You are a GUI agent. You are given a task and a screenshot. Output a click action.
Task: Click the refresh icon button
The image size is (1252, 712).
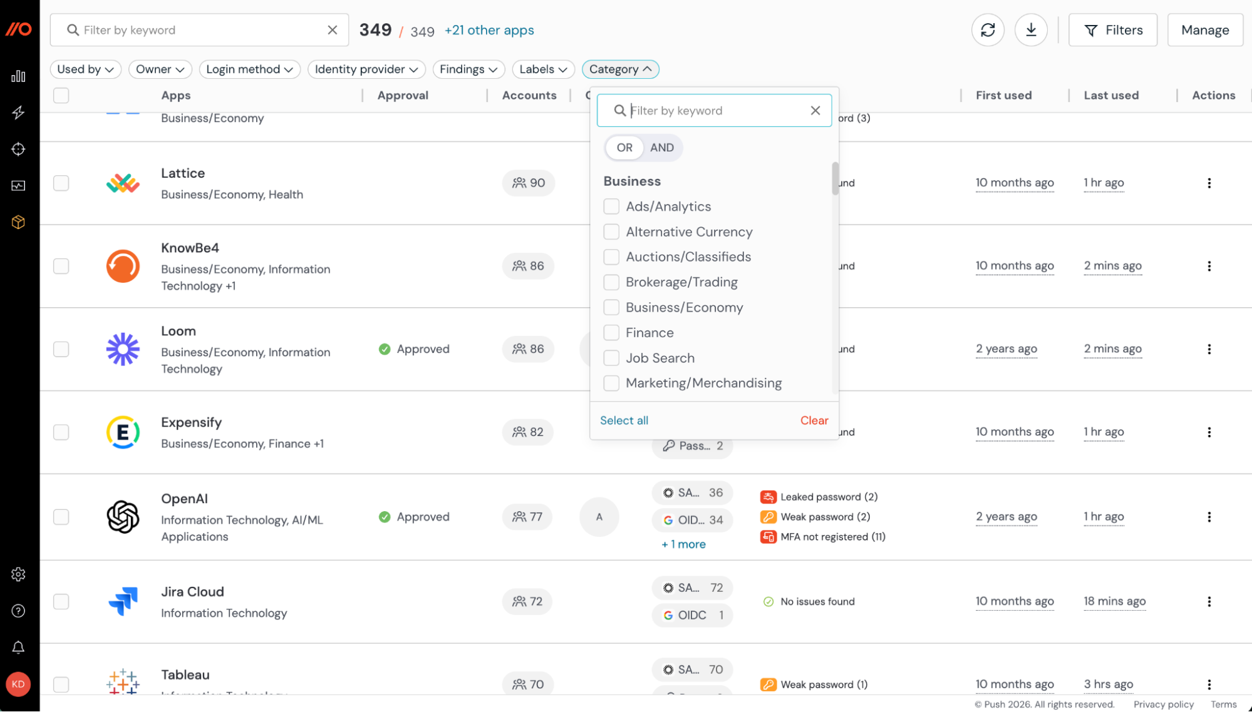(x=988, y=30)
